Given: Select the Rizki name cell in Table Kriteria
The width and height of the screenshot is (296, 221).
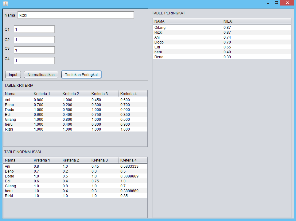Looking at the screenshot, I should click(x=18, y=129).
